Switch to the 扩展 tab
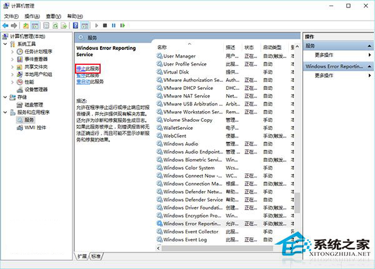Image resolution: width=375 pixels, height=269 pixels. pyautogui.click(x=82, y=256)
